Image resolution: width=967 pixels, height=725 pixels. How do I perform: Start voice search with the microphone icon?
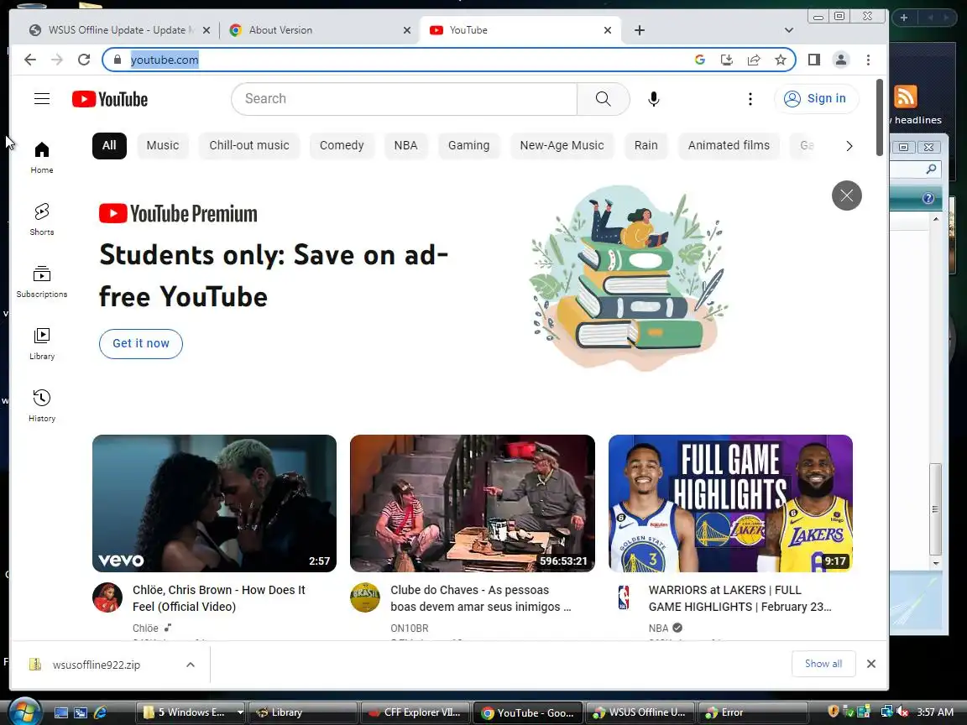click(654, 99)
